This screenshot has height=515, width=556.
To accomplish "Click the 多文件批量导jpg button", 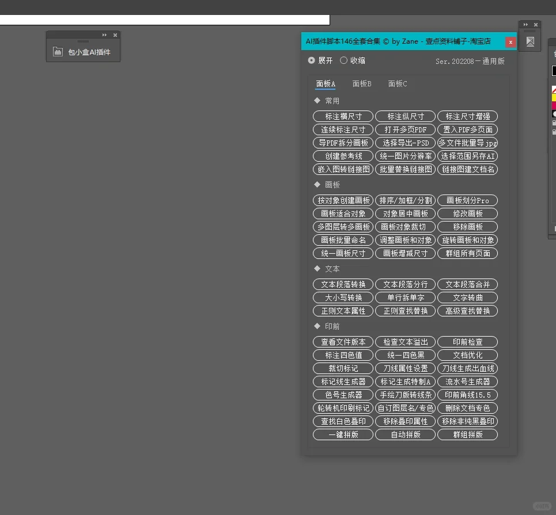I will pyautogui.click(x=468, y=143).
